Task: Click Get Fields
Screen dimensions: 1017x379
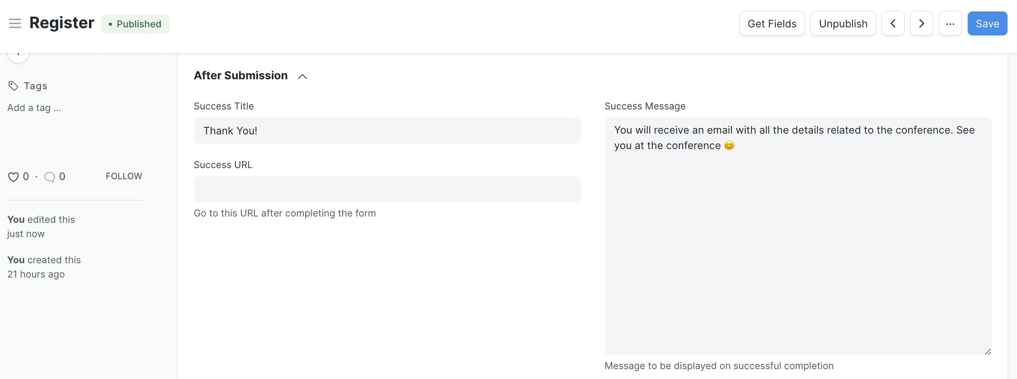Action: click(x=772, y=23)
